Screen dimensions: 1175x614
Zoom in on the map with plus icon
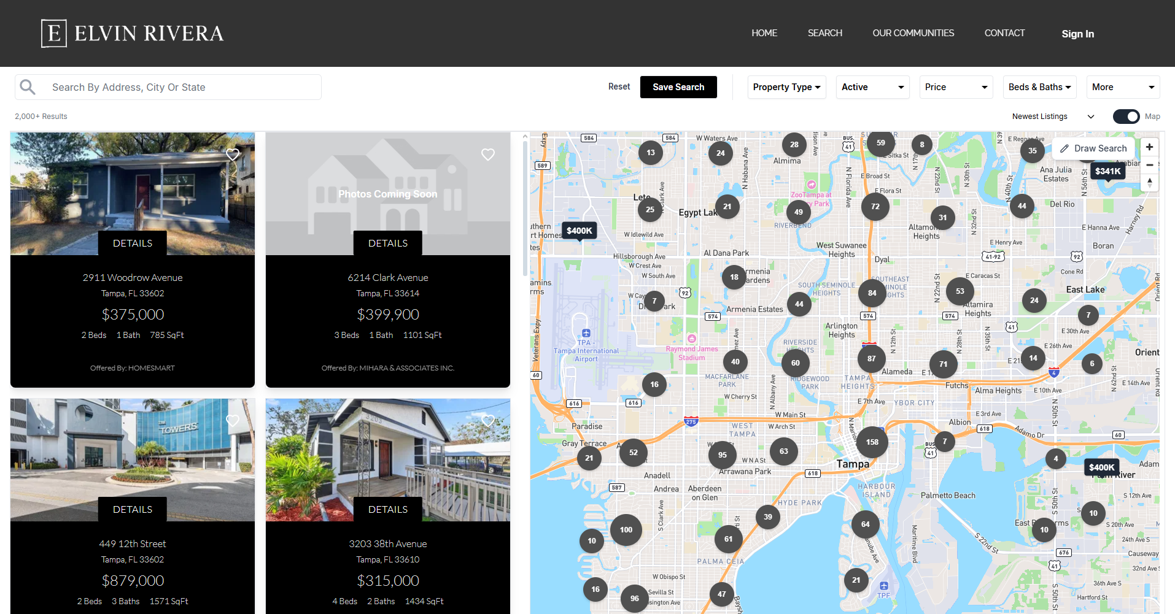point(1149,147)
